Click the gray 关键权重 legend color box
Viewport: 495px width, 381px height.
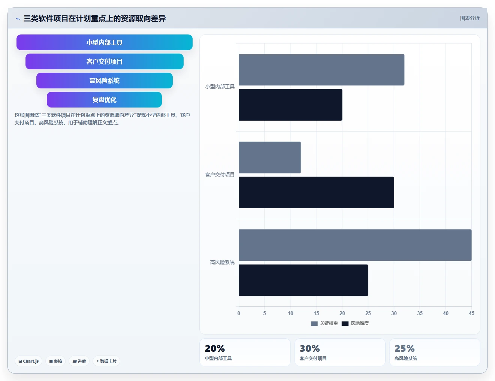tap(314, 324)
